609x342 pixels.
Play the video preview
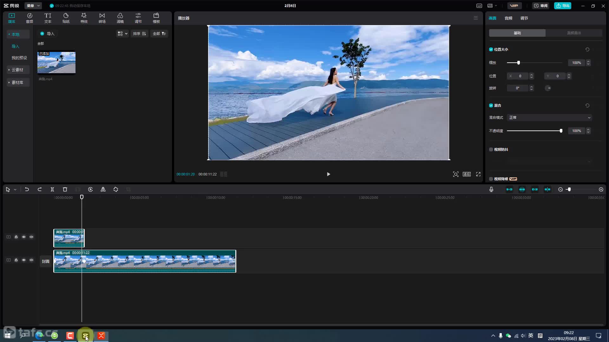pyautogui.click(x=329, y=174)
